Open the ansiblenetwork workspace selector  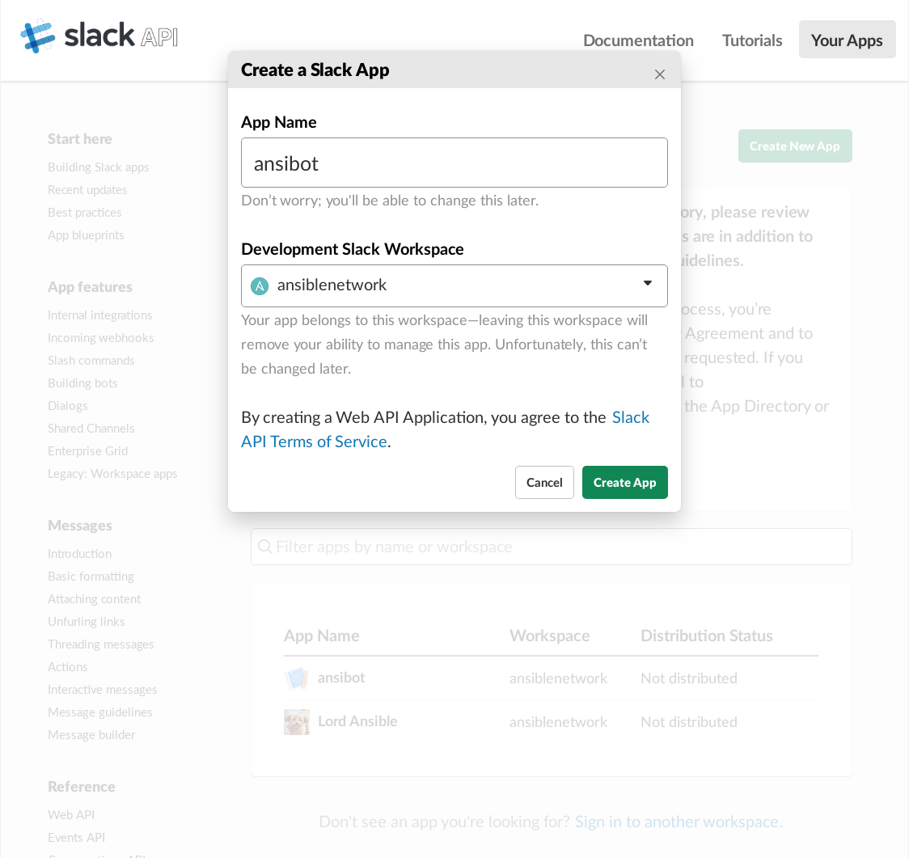[454, 285]
